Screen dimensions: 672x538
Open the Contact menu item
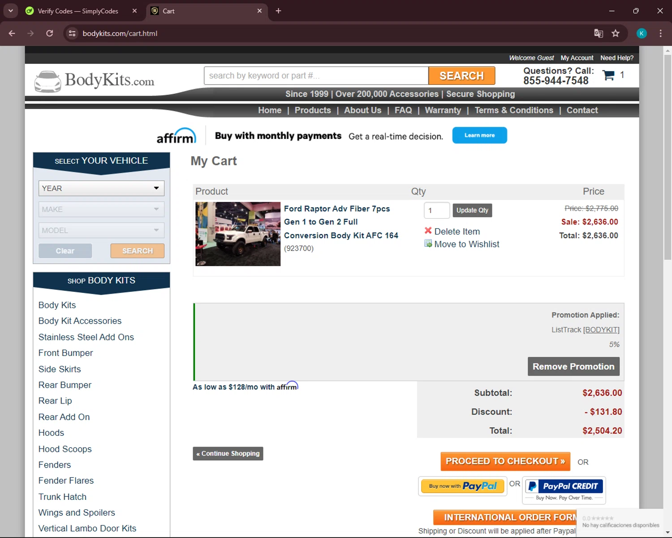pos(582,110)
